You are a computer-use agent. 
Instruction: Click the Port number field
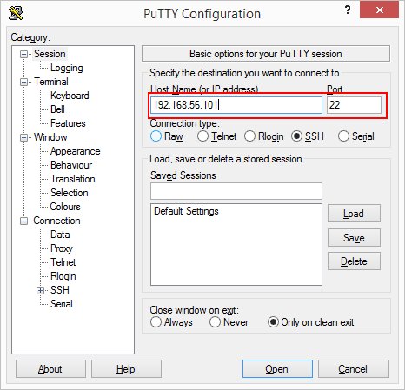[354, 105]
